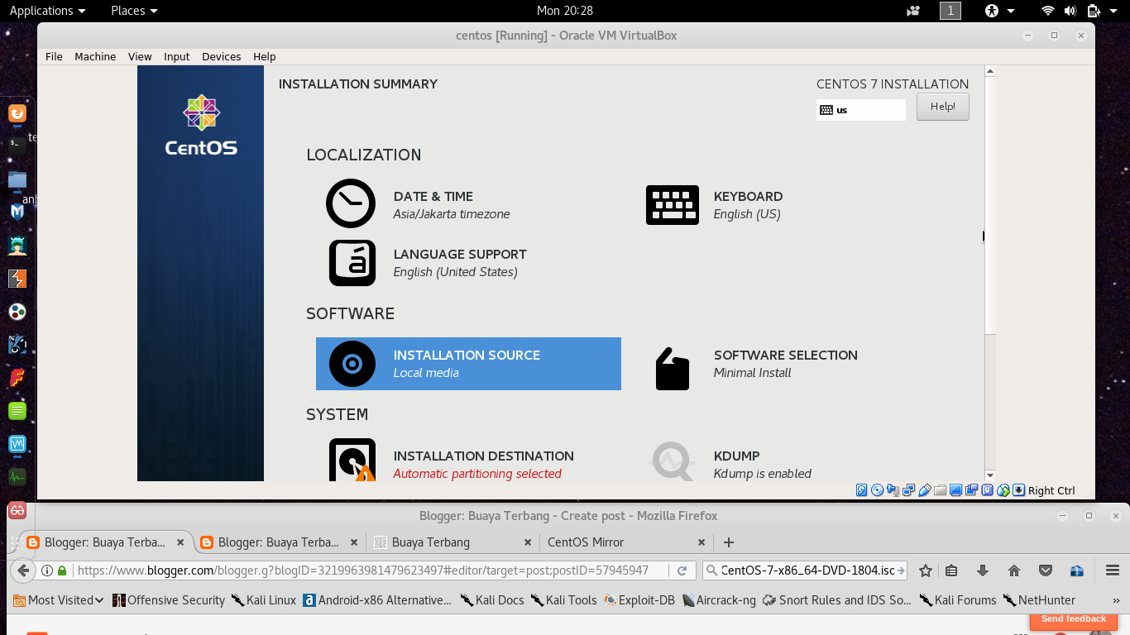Click the clock showing Mon 20:28

pos(565,11)
